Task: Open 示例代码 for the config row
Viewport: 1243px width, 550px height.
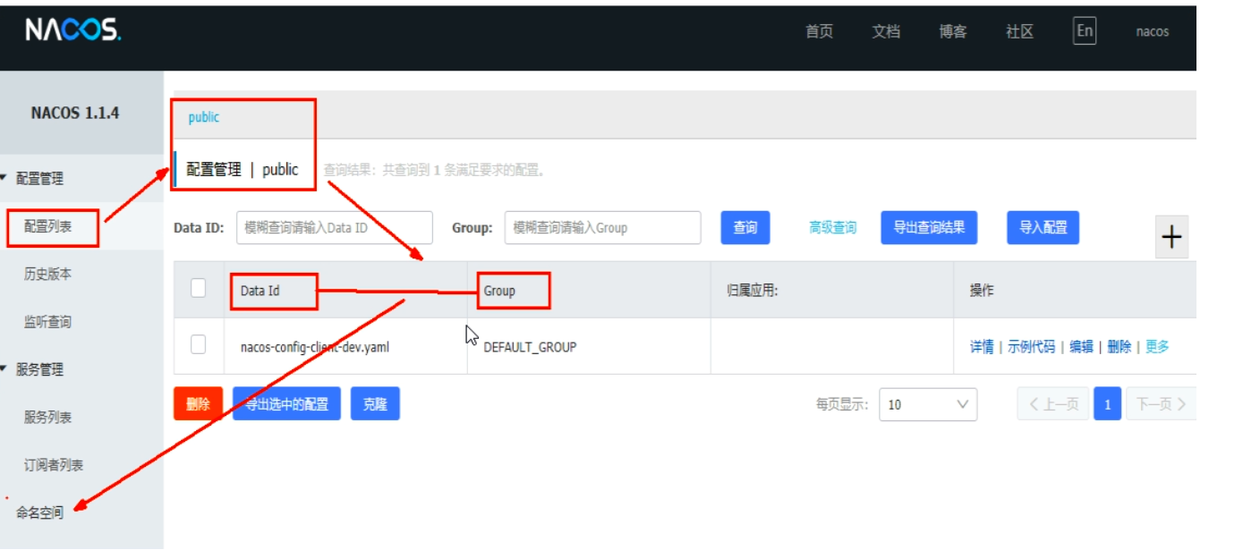Action: [1031, 347]
